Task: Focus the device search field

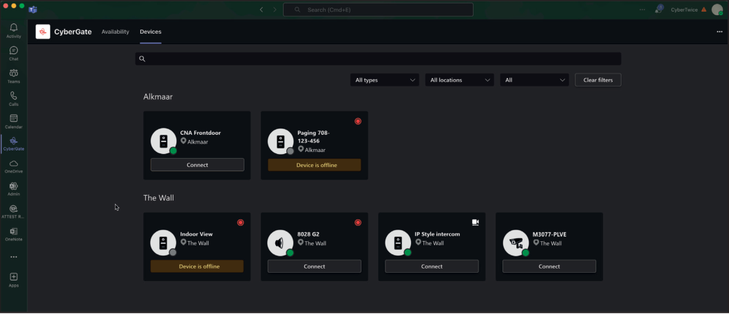Action: 378,59
